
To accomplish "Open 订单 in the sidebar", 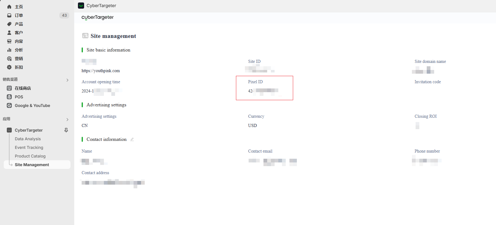I will coord(19,15).
